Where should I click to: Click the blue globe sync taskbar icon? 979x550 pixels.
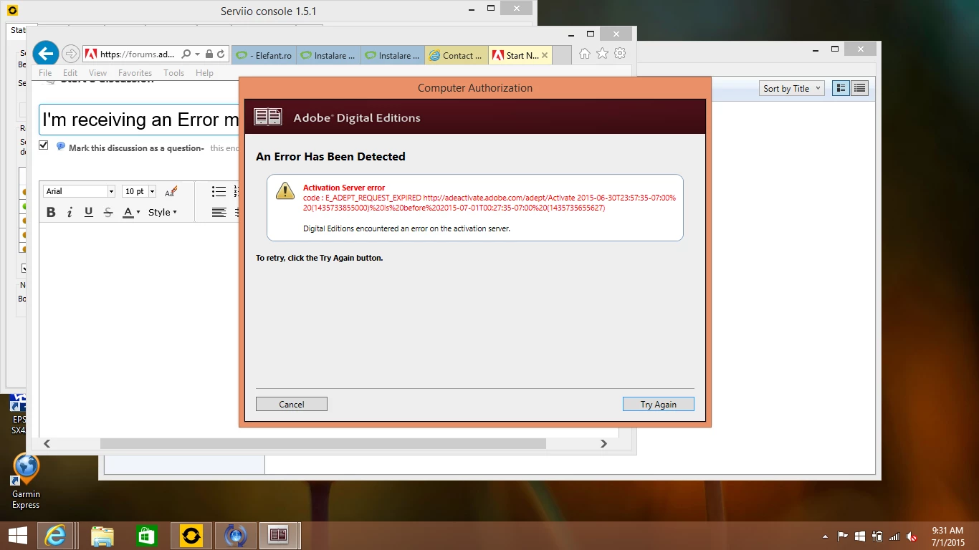pyautogui.click(x=235, y=535)
